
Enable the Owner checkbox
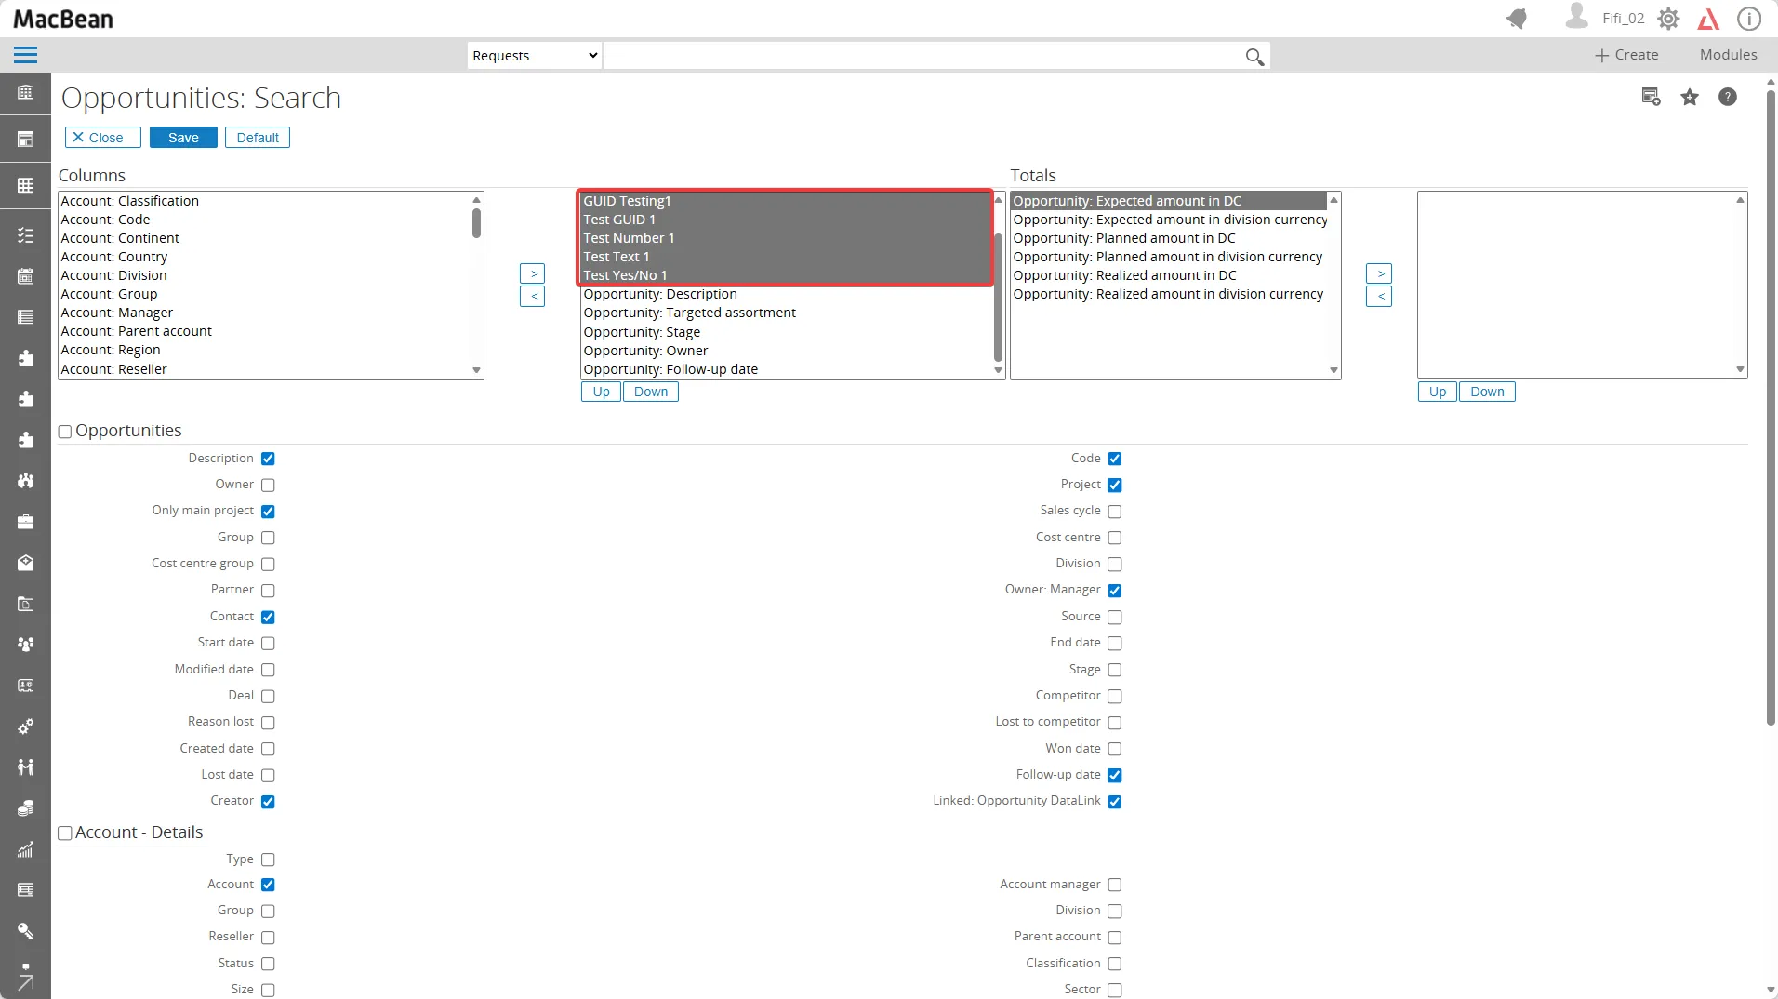[x=268, y=485]
